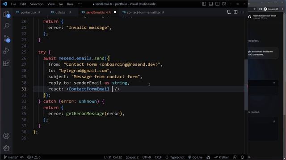Open the Manage gear settings icon
This screenshot has height=160, width=286.
[x=6, y=148]
